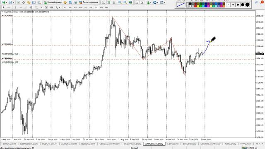Open the profiles icon in the toolbar

(10, 2)
